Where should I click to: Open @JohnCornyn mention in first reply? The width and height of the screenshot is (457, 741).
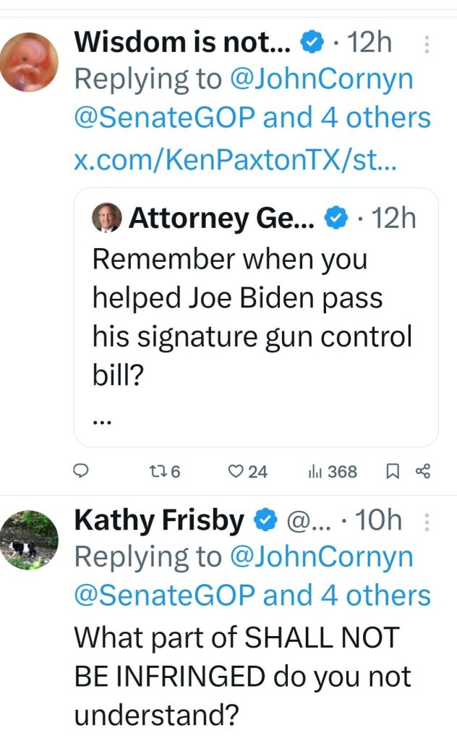coord(321,80)
